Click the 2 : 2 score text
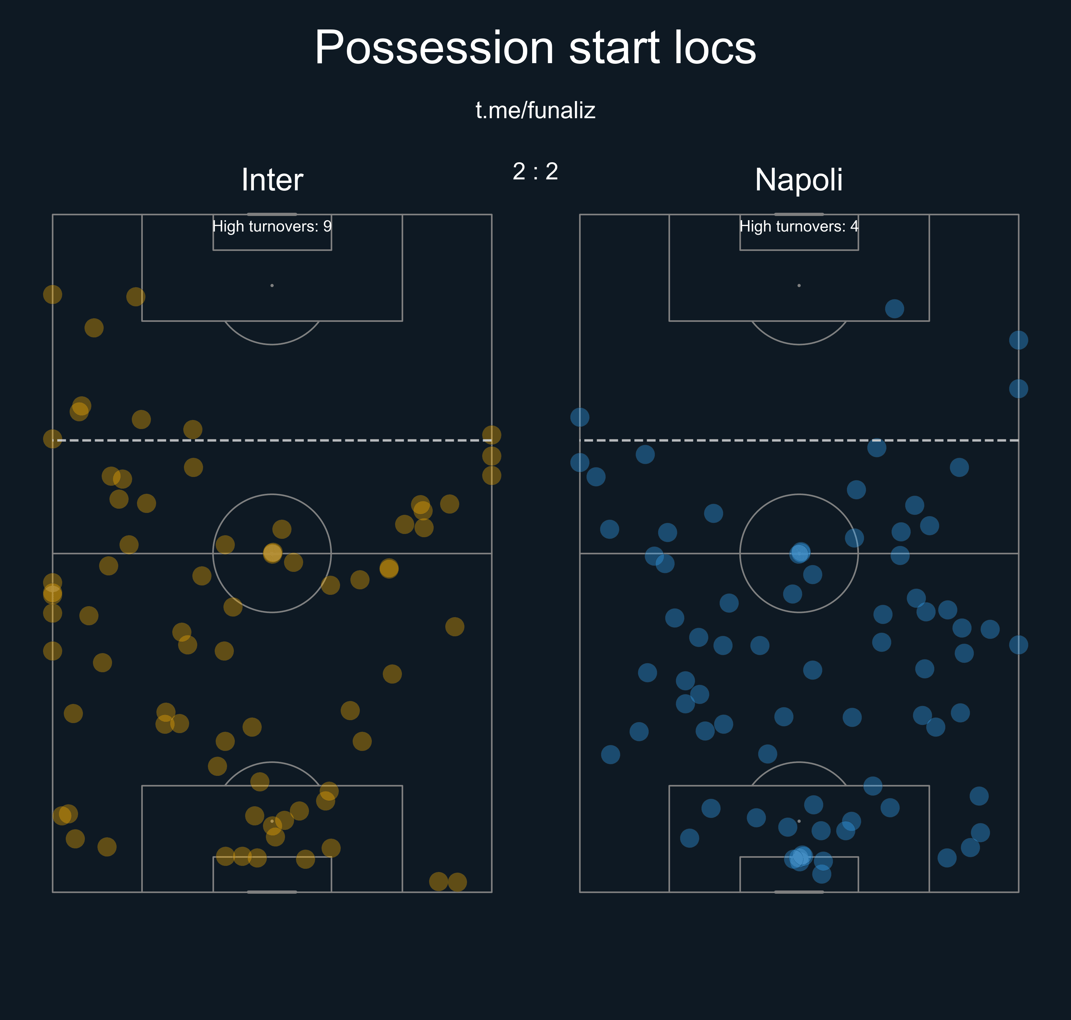Viewport: 1071px width, 1020px height. [536, 172]
